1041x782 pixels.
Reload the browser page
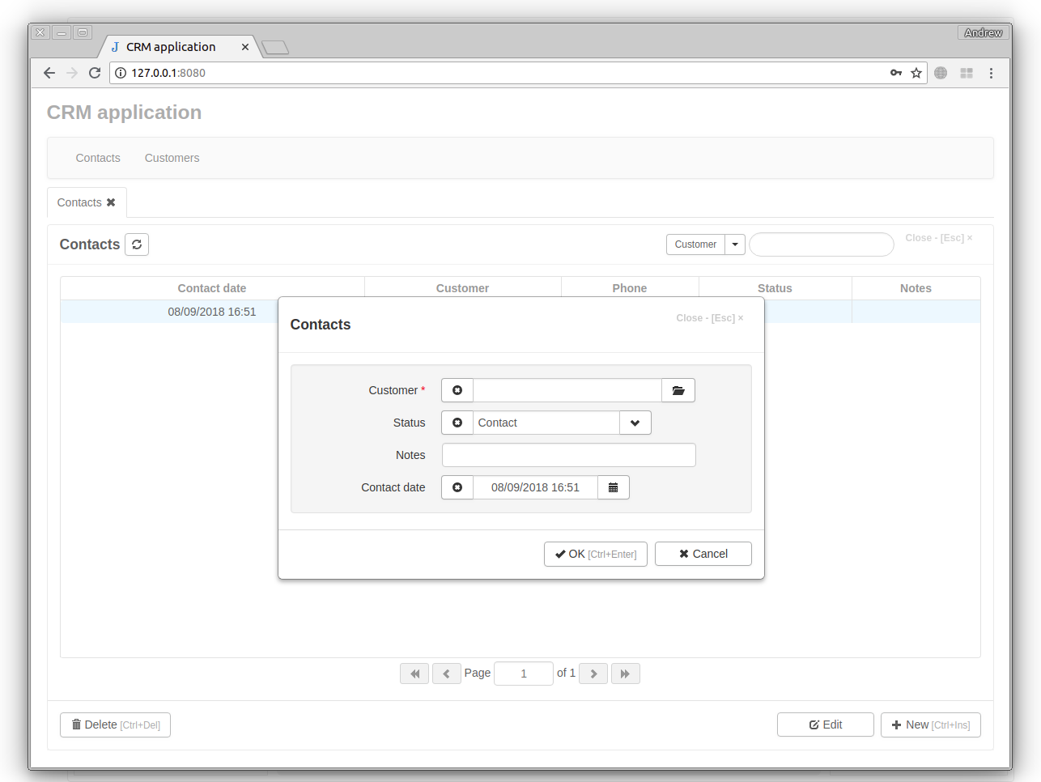pyautogui.click(x=95, y=73)
